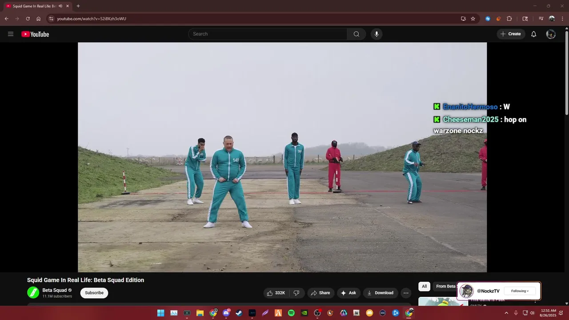Open the Shazam extension icon
Screen dimensions: 569x320
(488, 19)
